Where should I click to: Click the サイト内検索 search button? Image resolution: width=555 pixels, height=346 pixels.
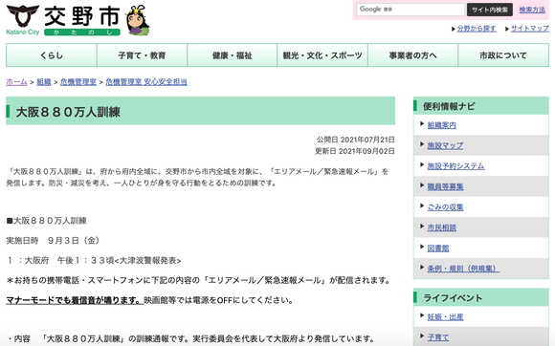point(490,10)
